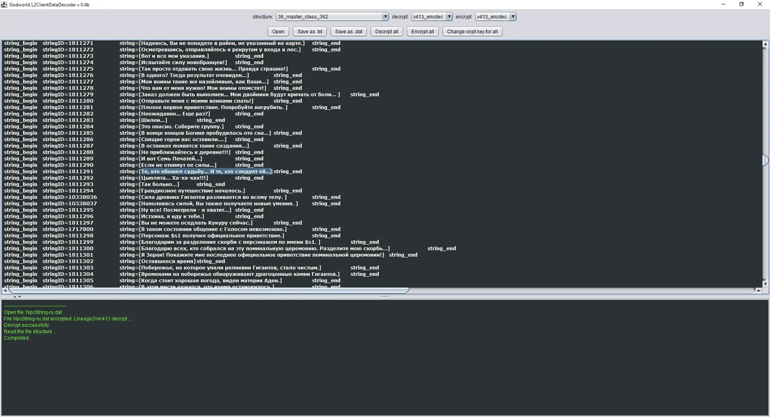Open the encrypt version dropdown
The image size is (770, 417).
(x=513, y=17)
